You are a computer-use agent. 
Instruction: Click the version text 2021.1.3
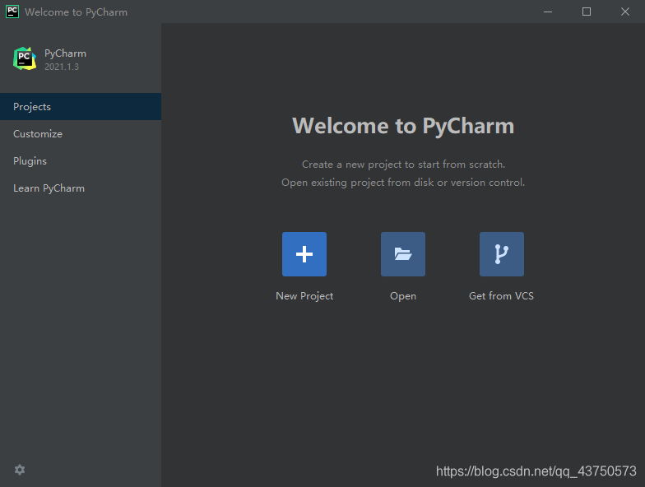point(62,67)
